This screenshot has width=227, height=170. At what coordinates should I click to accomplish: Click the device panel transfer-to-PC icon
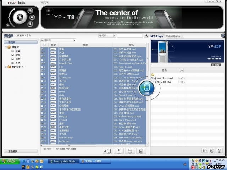tap(212, 151)
